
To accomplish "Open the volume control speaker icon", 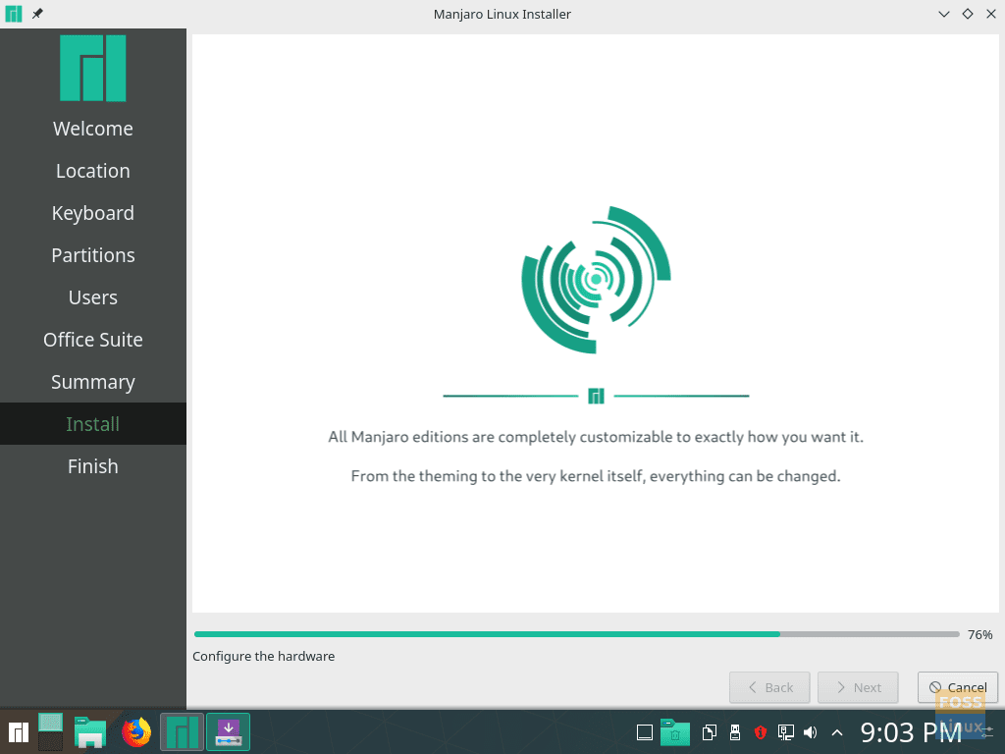I will (810, 731).
